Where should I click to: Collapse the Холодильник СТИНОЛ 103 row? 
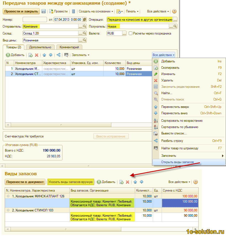8,210
